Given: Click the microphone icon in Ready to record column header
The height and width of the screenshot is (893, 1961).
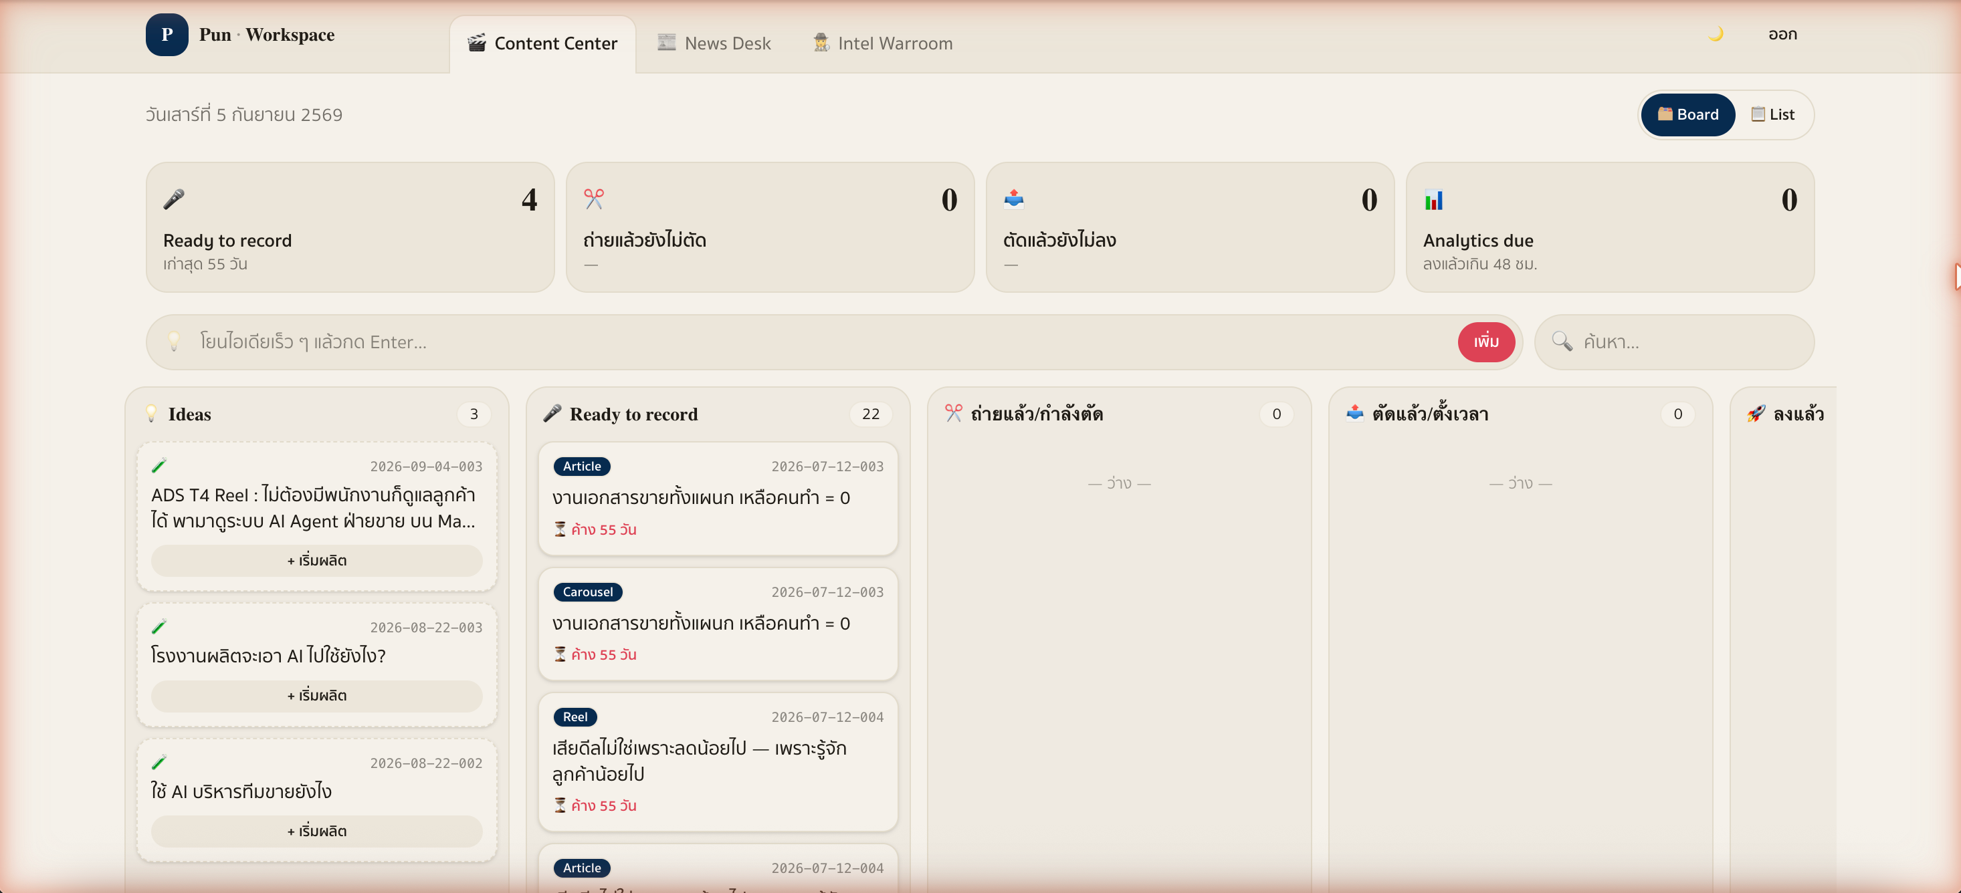Looking at the screenshot, I should point(552,414).
